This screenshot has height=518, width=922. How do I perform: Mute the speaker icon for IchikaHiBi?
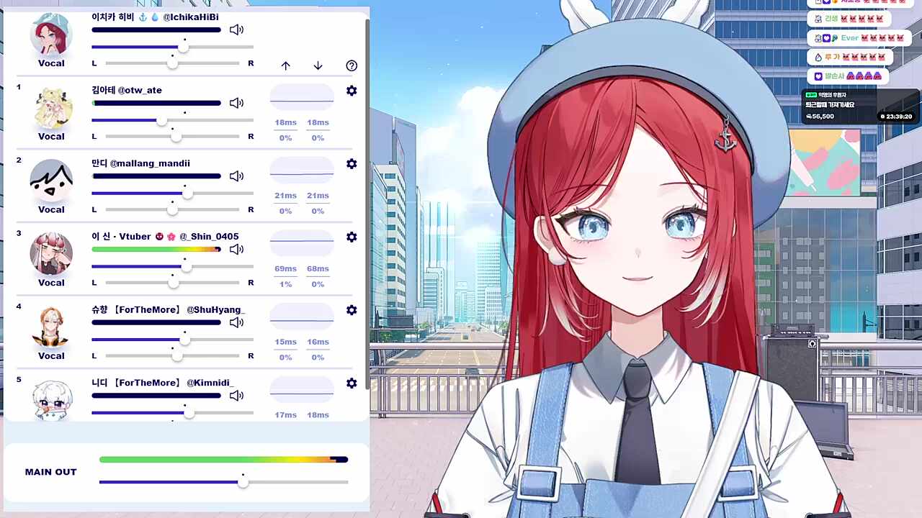(x=236, y=29)
